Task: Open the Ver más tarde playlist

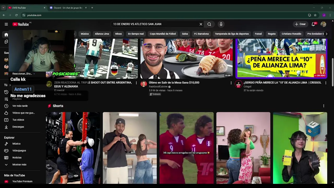Action: (x=20, y=106)
